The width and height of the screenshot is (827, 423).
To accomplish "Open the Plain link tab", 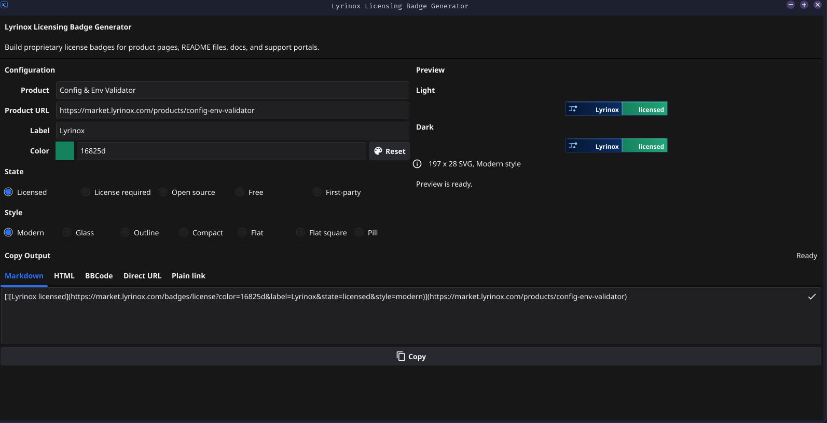I will pyautogui.click(x=189, y=276).
